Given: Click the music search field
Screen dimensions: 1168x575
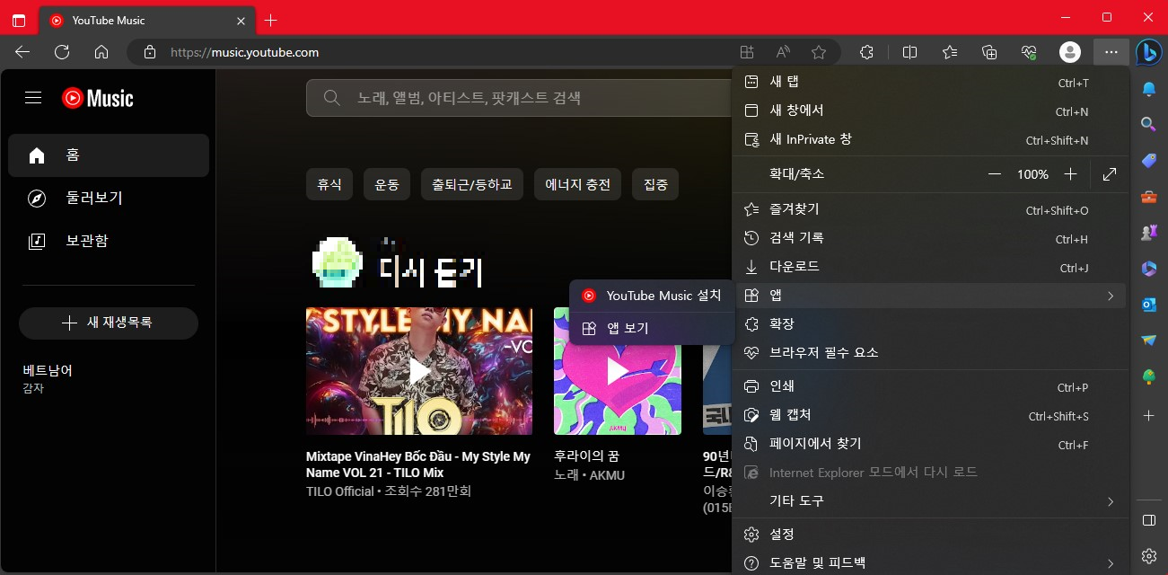Looking at the screenshot, I should pyautogui.click(x=521, y=98).
